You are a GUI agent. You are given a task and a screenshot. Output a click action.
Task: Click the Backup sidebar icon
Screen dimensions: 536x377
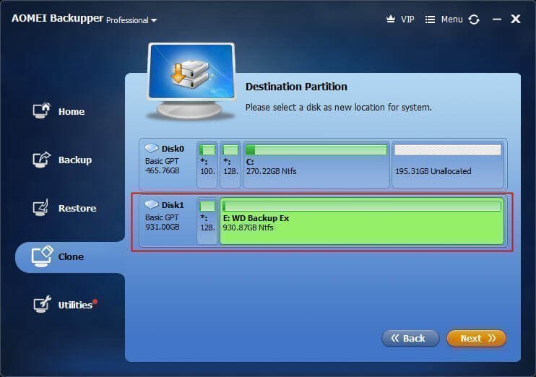click(42, 160)
